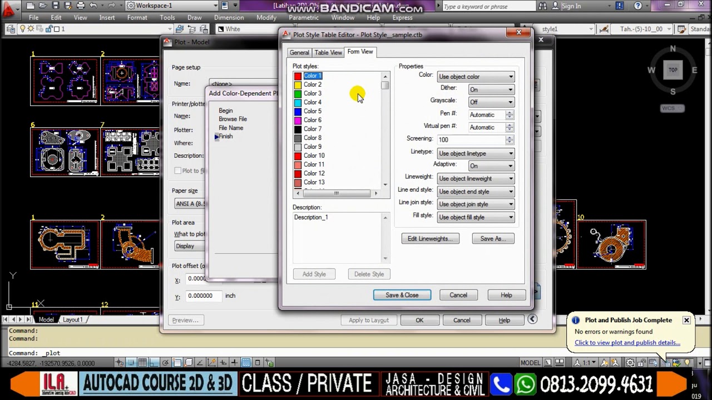The height and width of the screenshot is (400, 712).
Task: Open the Dither dropdown set to On
Action: click(491, 89)
